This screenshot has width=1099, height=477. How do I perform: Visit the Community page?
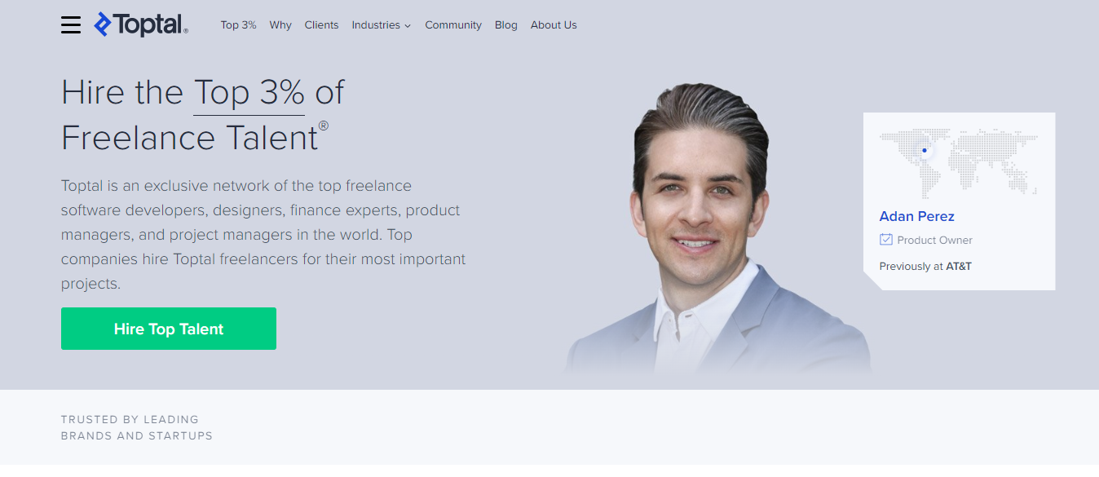click(x=453, y=25)
